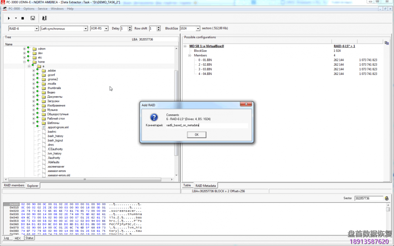
Task: Click the Stop square toolbar icon
Action: click(22, 18)
